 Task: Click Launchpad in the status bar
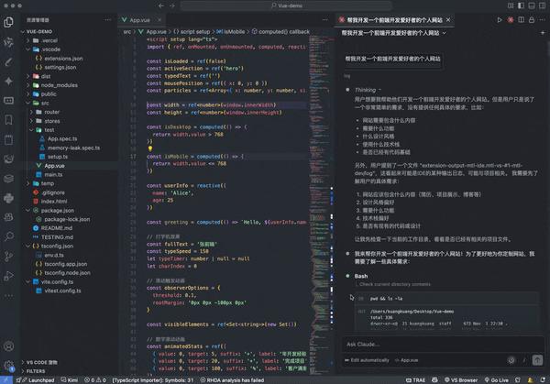[38, 380]
